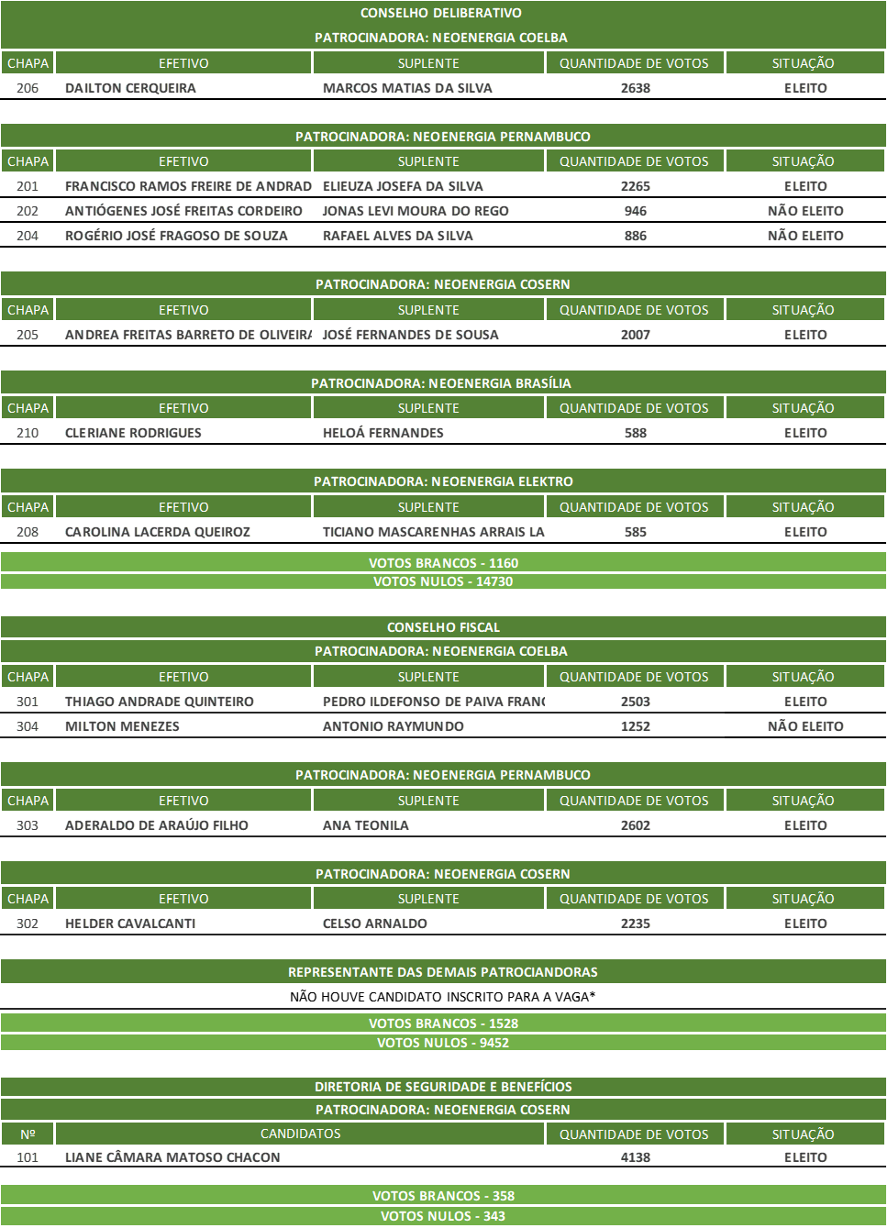887x1228 pixels.
Task: Click the VOTOS BRANCOS - 1160 row
Action: click(x=443, y=563)
